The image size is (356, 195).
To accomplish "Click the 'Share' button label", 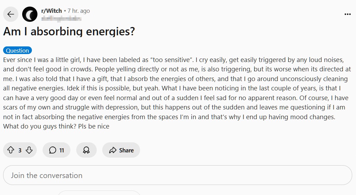I will [126, 150].
